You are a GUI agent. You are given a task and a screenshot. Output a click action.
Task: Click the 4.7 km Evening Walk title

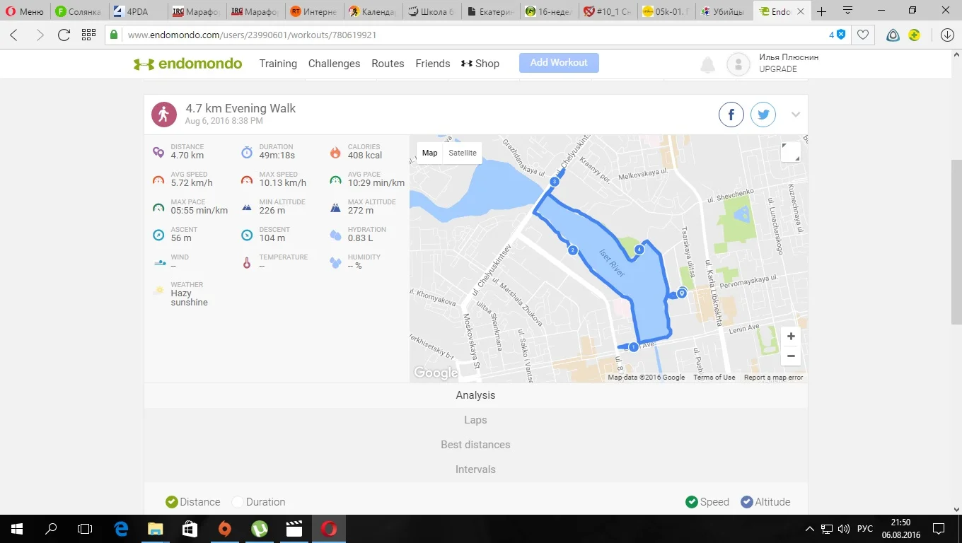click(240, 108)
